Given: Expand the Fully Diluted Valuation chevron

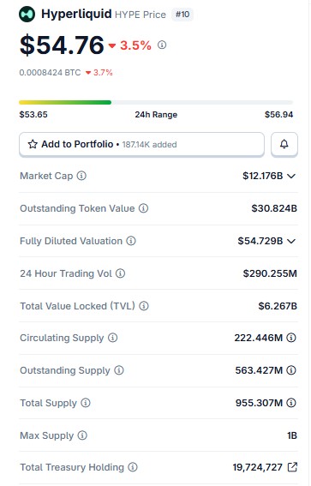Looking at the screenshot, I should (291, 241).
